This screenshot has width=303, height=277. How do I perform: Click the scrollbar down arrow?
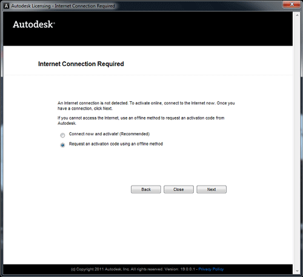(x=297, y=271)
